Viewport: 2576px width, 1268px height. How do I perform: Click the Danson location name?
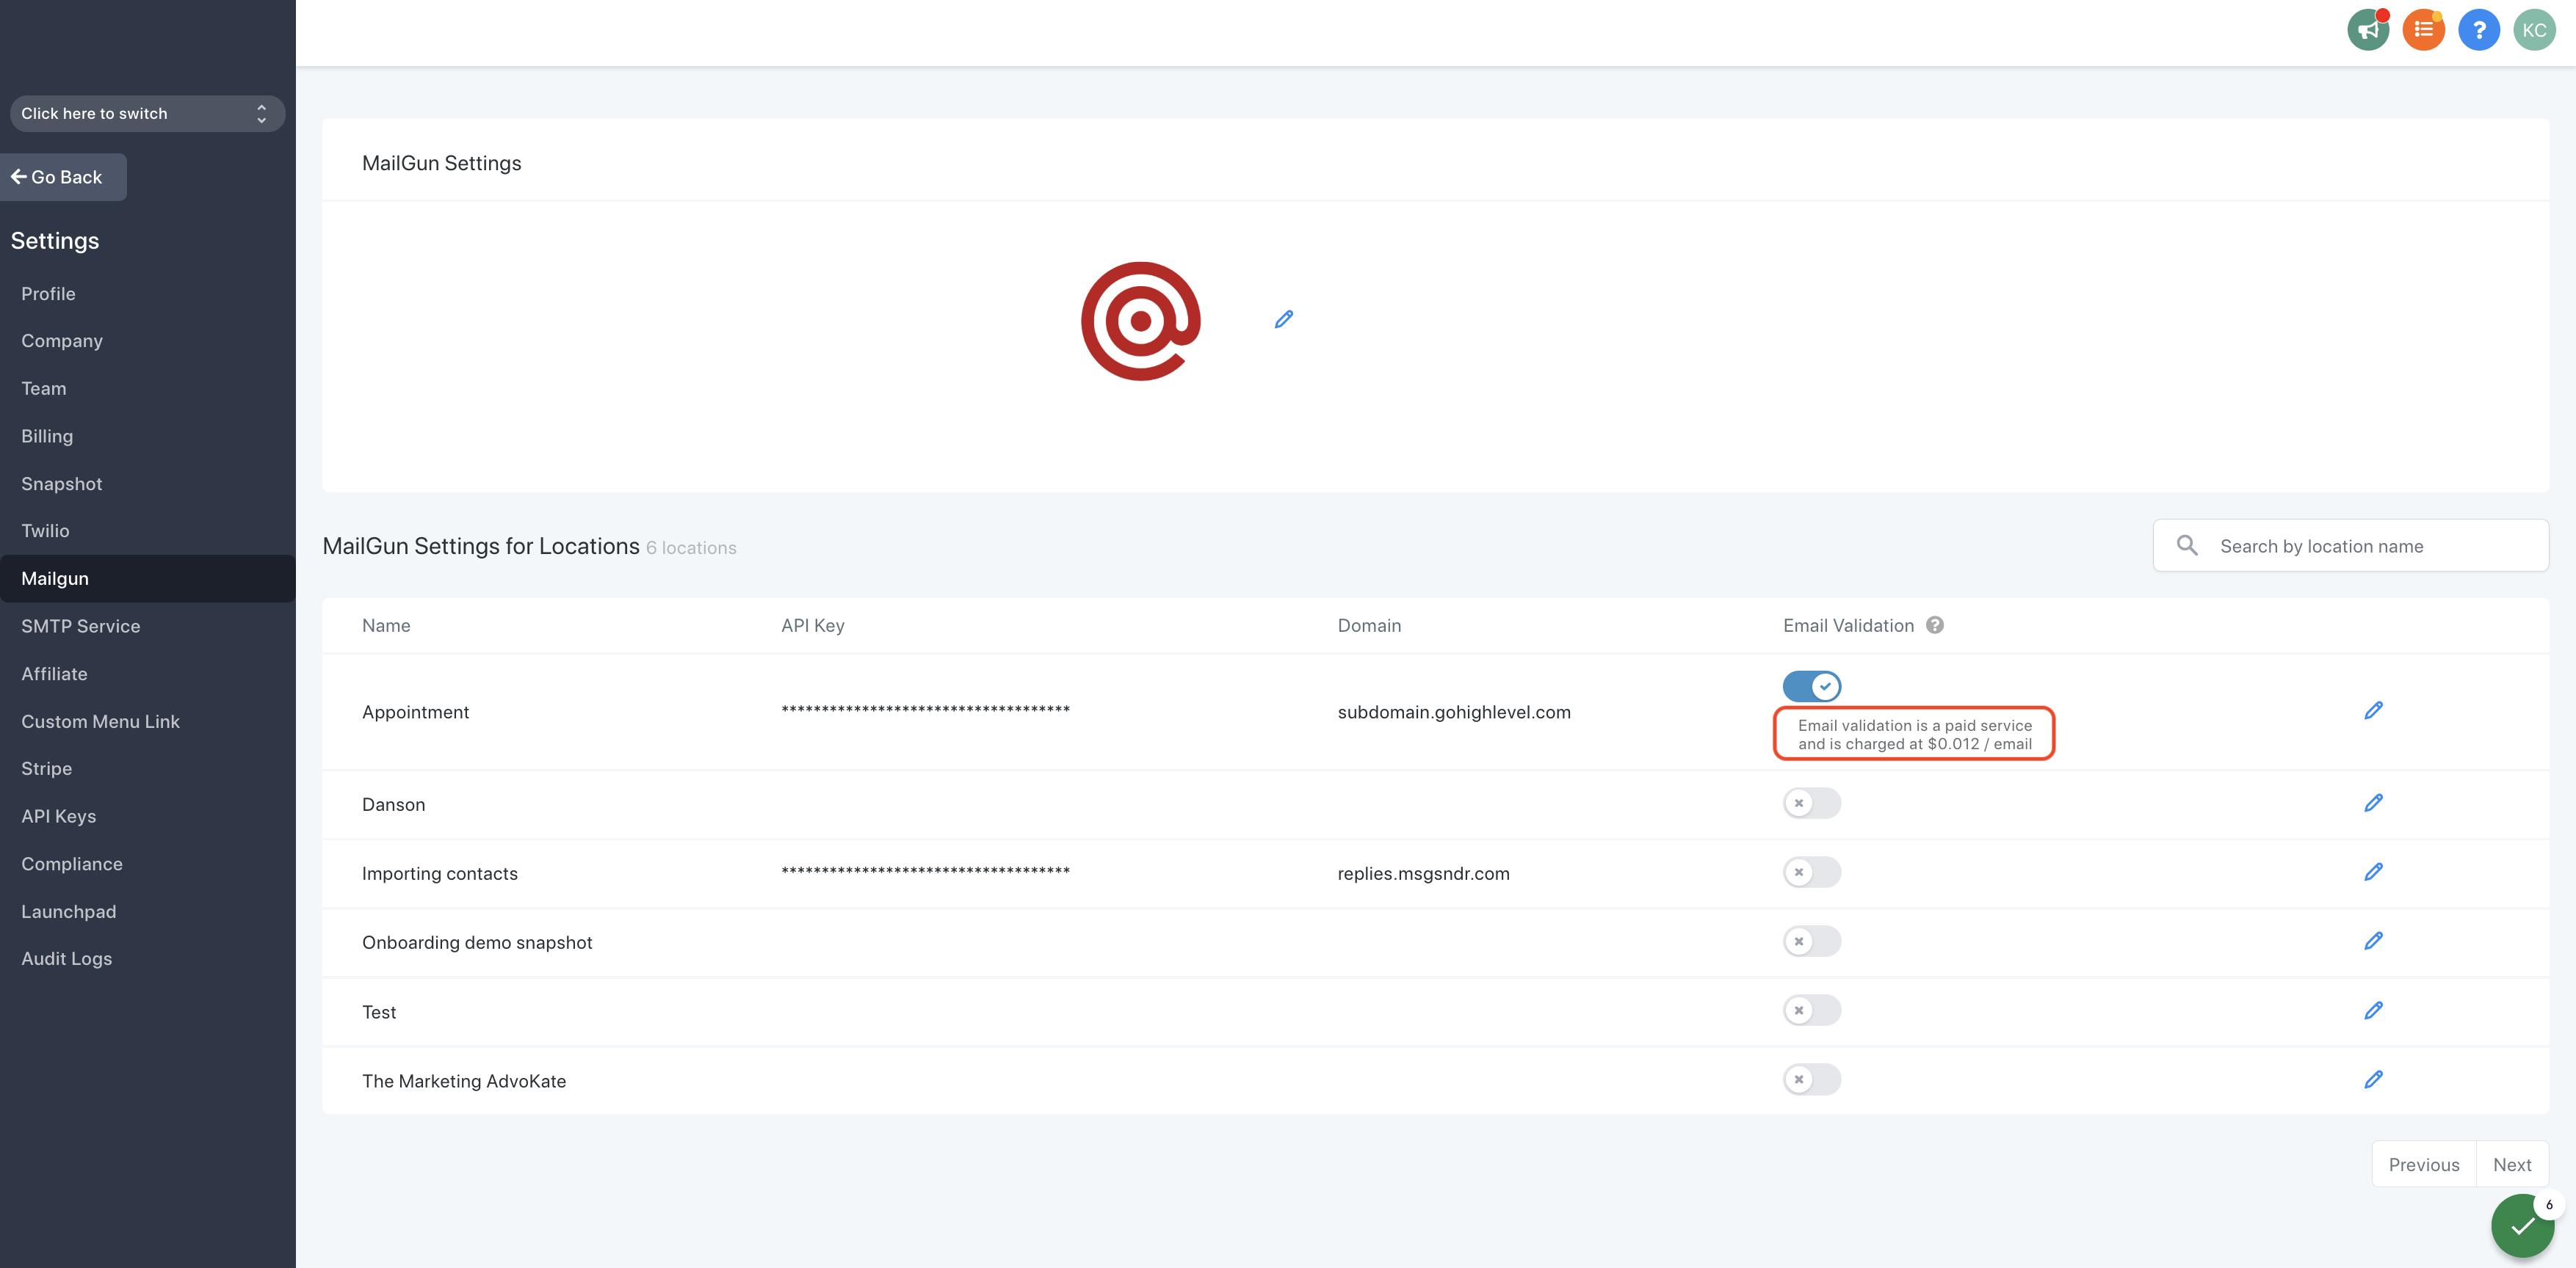coord(393,806)
